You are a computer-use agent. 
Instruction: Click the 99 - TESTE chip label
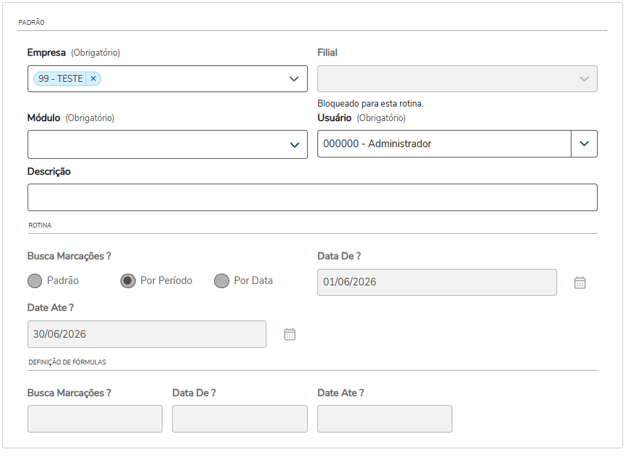61,78
